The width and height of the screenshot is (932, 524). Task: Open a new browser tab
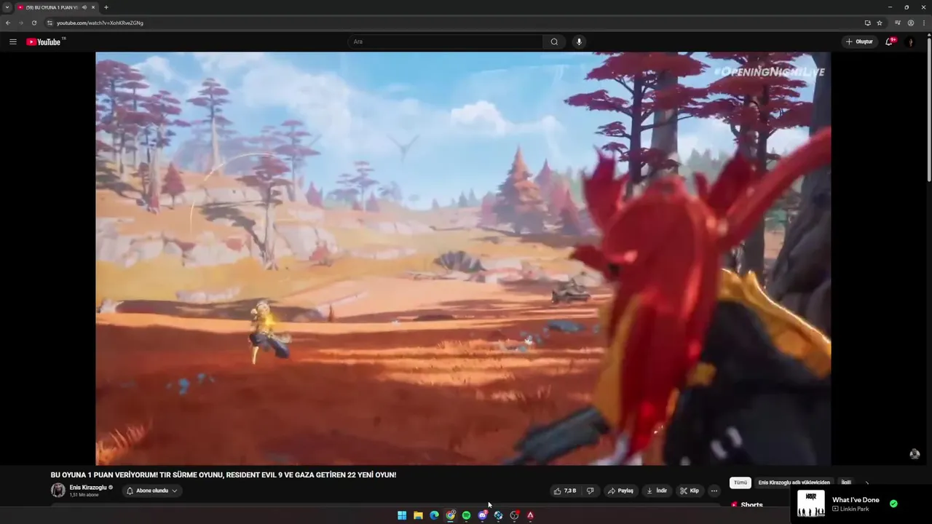coord(106,7)
